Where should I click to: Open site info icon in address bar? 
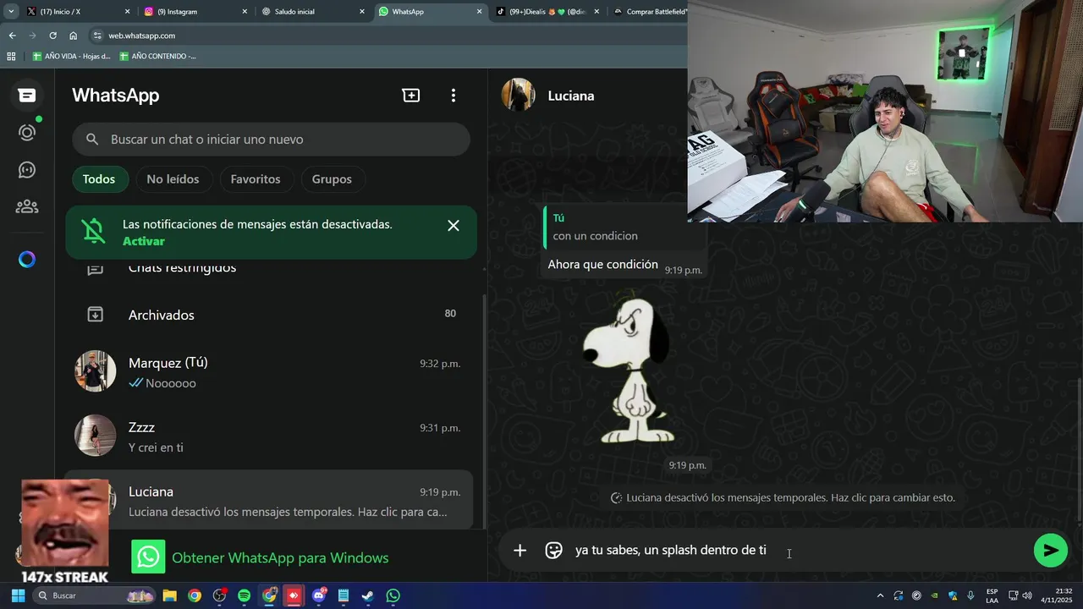(97, 36)
